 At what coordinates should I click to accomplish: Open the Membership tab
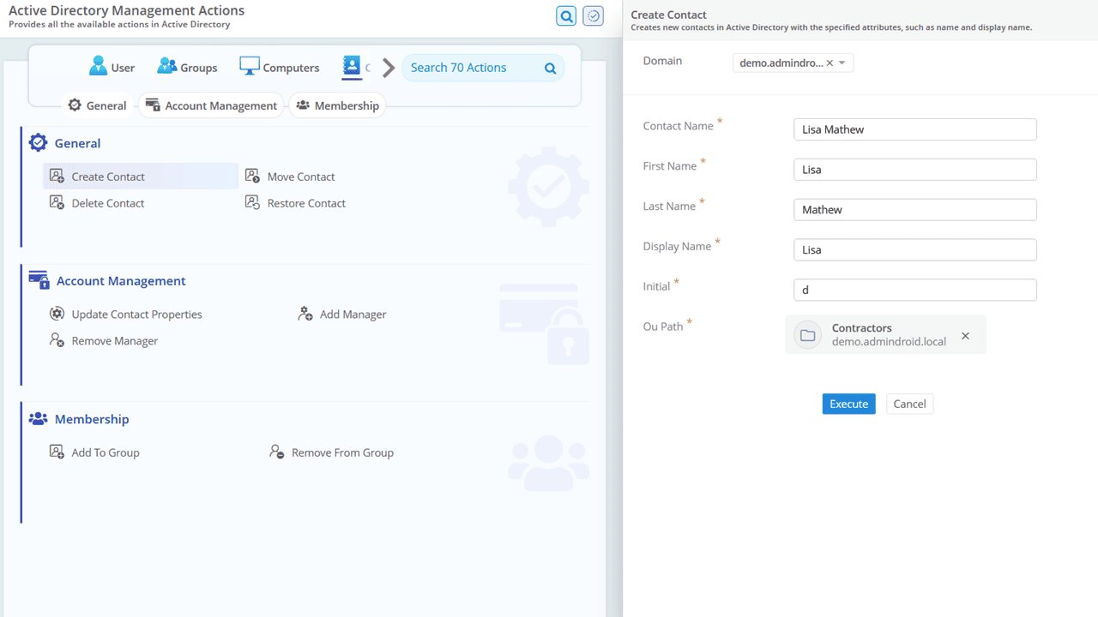coord(338,105)
